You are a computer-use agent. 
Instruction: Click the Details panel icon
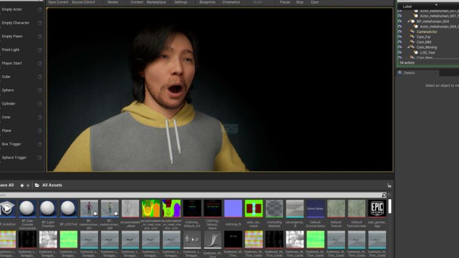click(400, 73)
